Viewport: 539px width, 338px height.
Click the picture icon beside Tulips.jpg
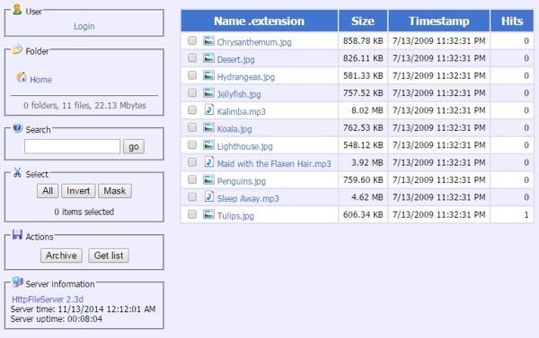pos(208,215)
